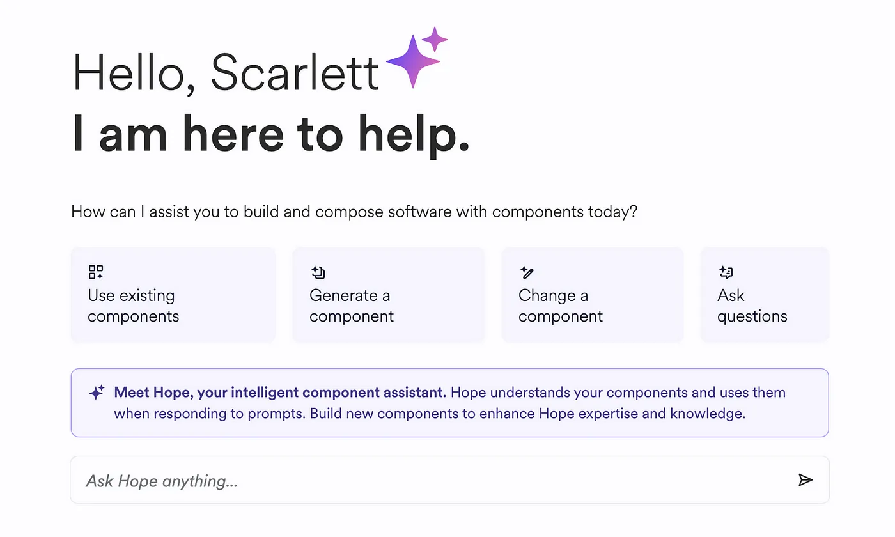Choose the "Generate a component" label
Image resolution: width=895 pixels, height=537 pixels.
351,306
